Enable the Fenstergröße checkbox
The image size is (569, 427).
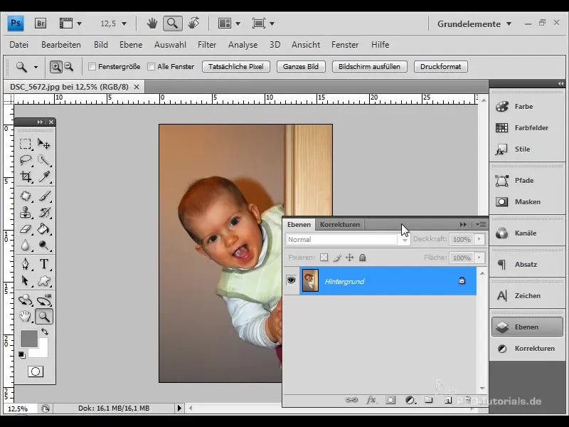[x=92, y=67]
